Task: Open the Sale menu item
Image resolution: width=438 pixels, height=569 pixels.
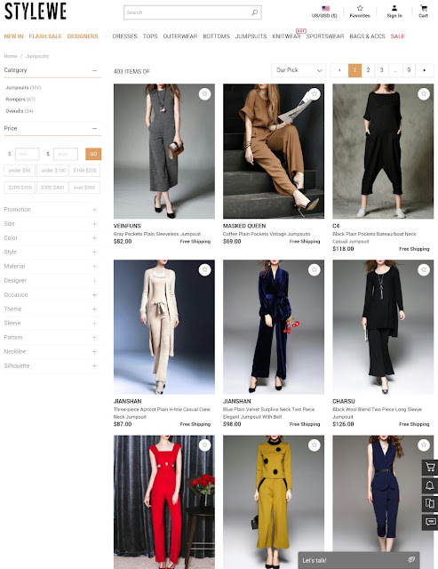Action: 397,36
